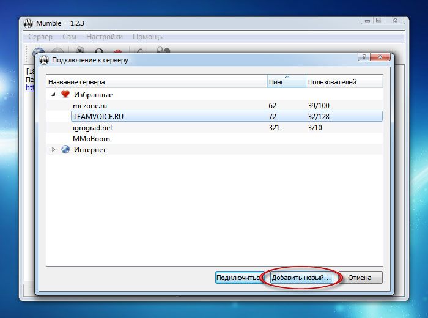Open the Настройки menu
The image size is (428, 318).
105,37
